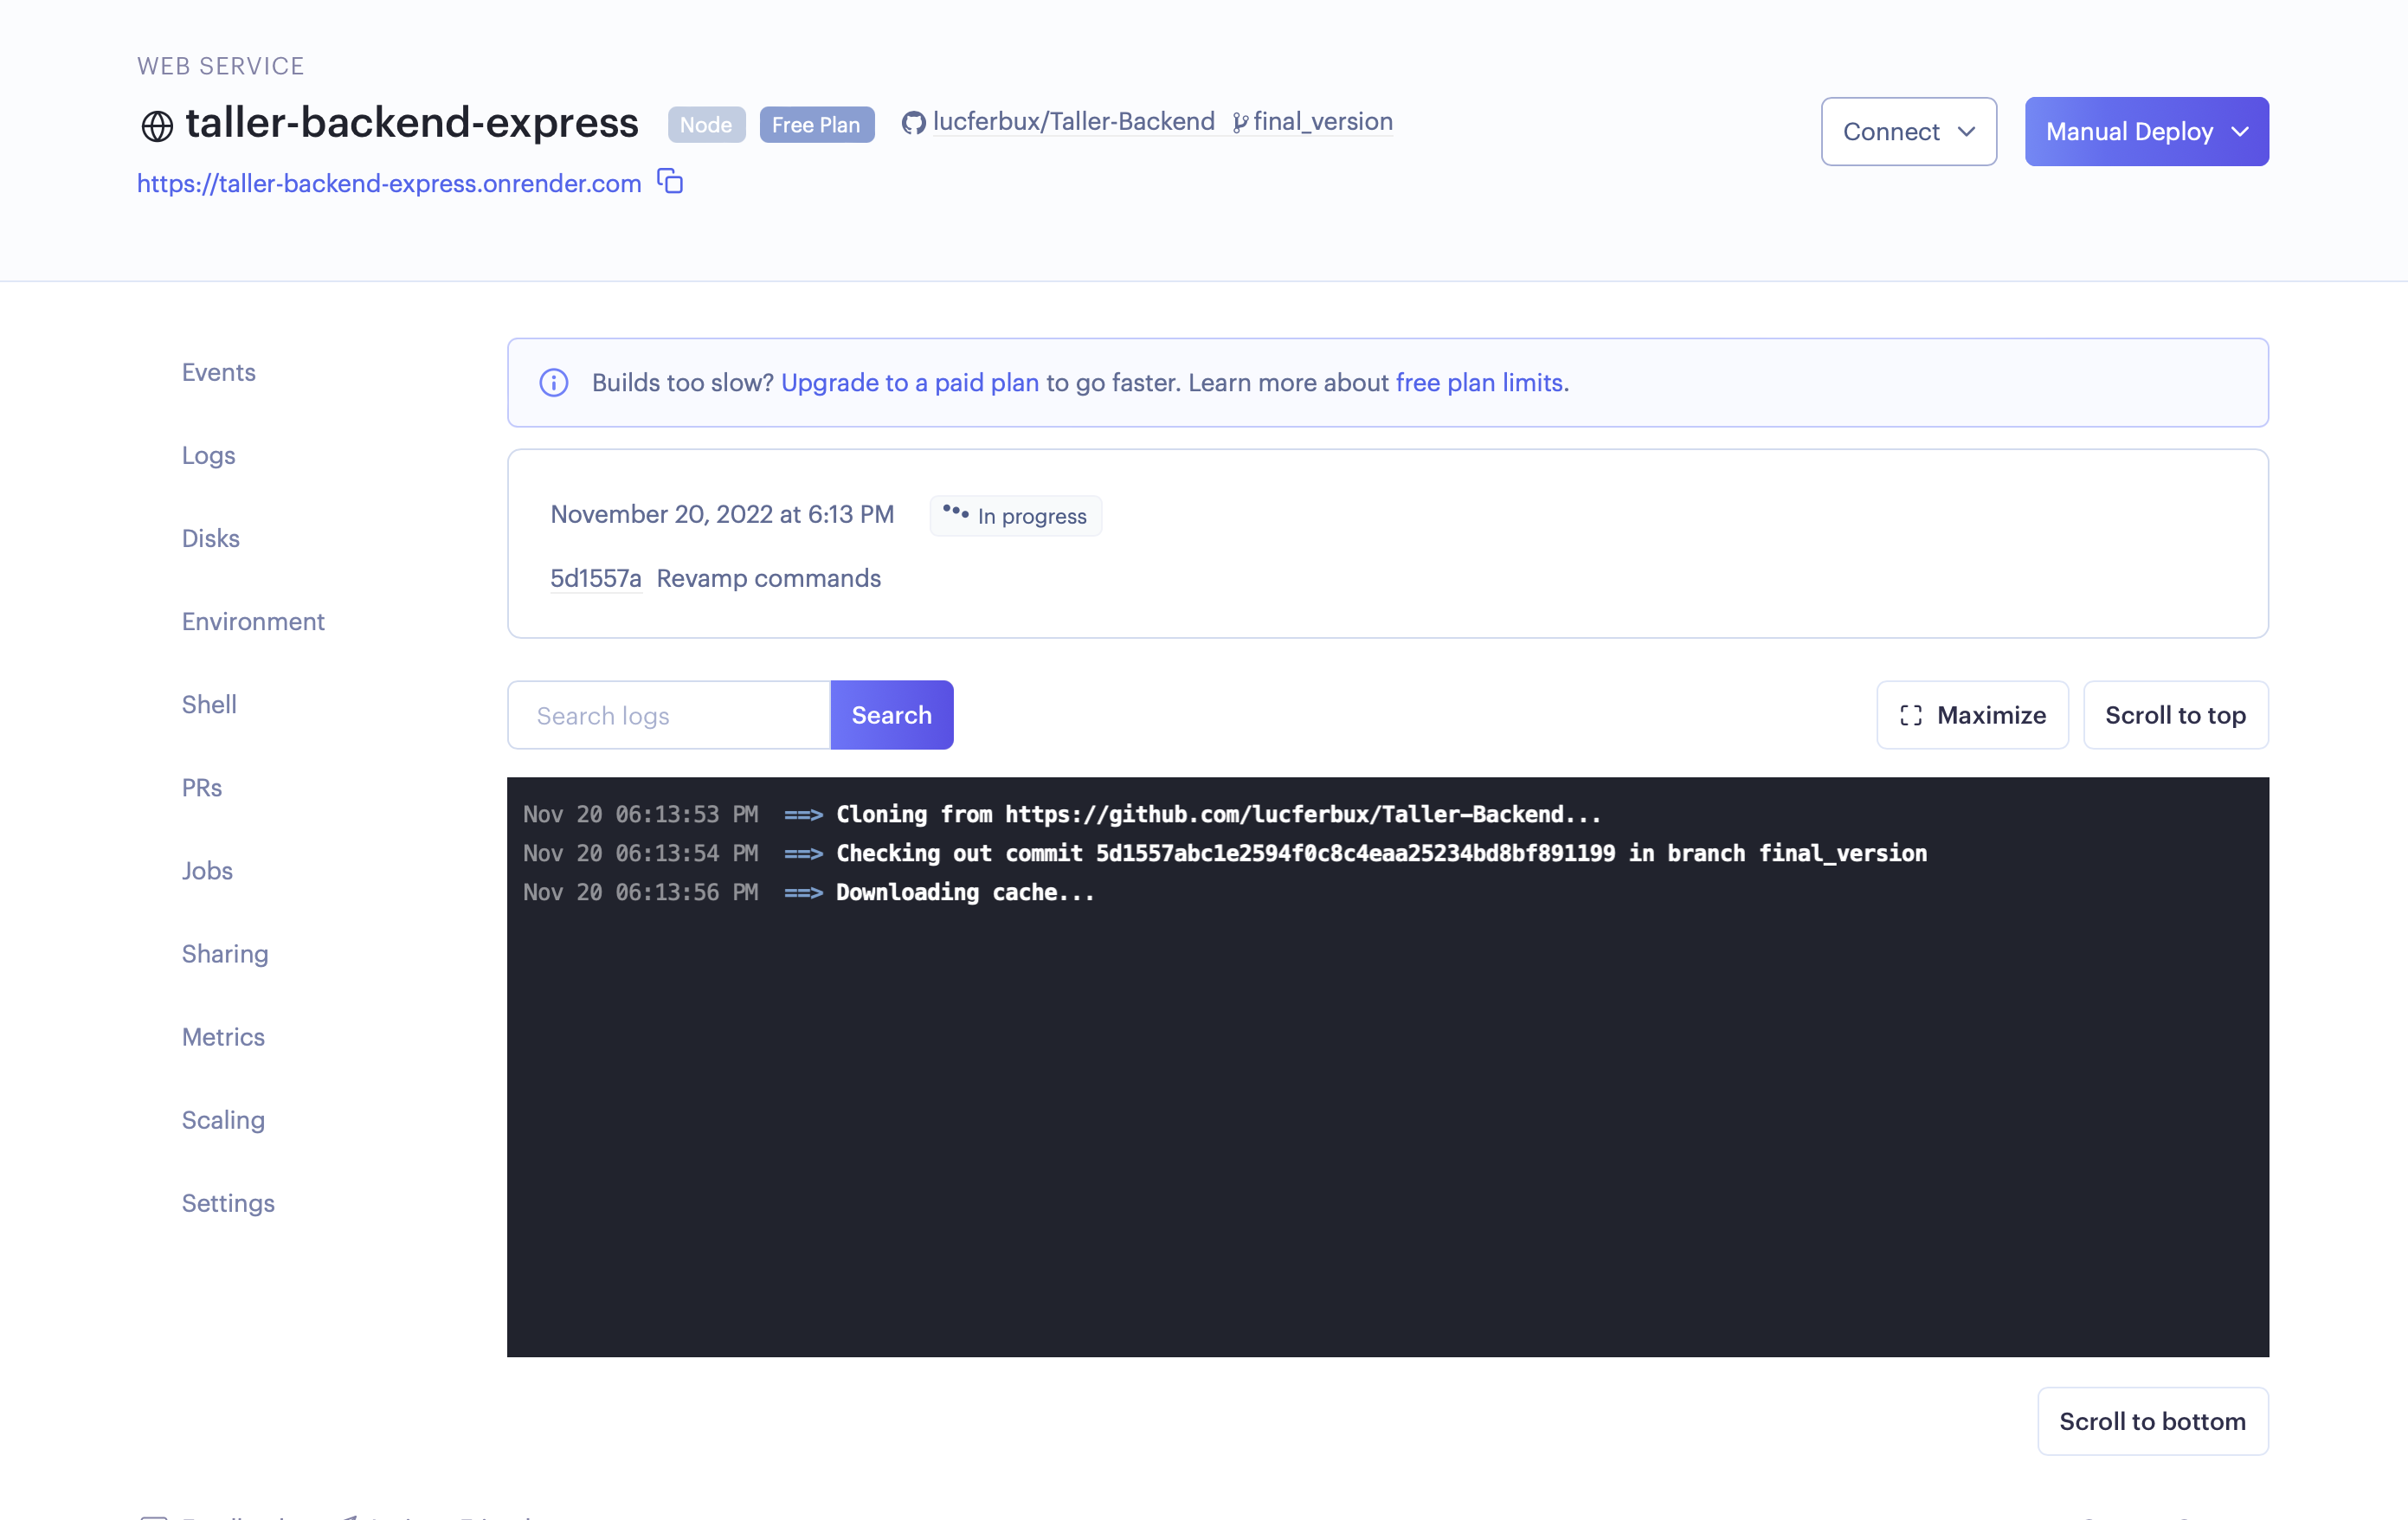Click the globe icon beside service name
The image size is (2408, 1520).
[x=157, y=126]
